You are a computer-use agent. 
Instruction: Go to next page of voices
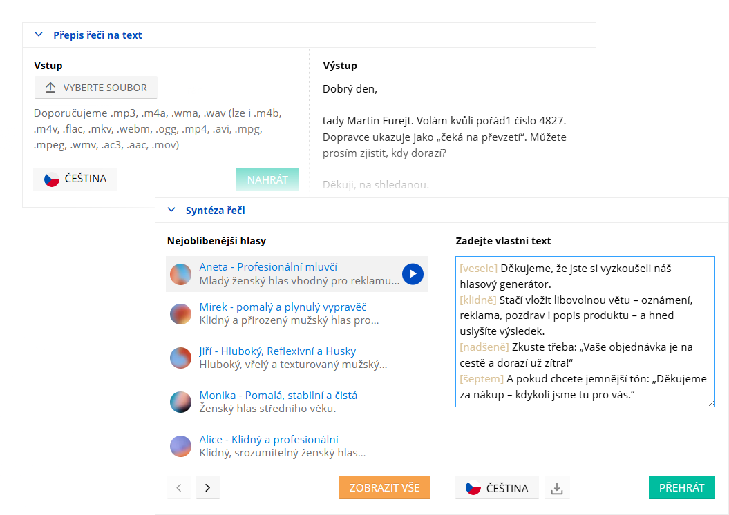[x=208, y=488]
